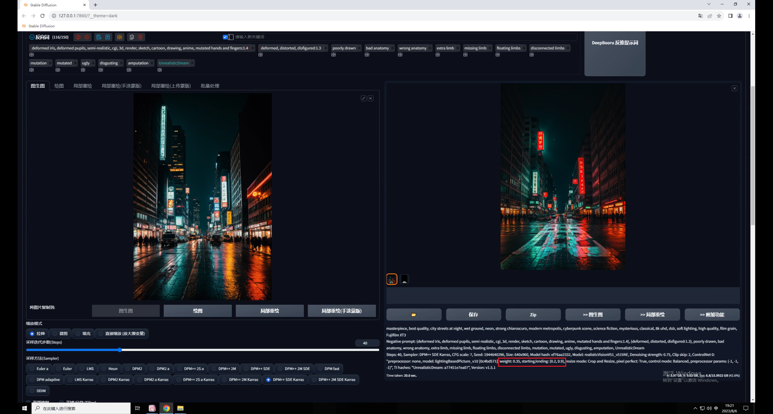Image resolution: width=773 pixels, height=414 pixels.
Task: Toggle the checkbox beside keyword input
Action: 225,37
